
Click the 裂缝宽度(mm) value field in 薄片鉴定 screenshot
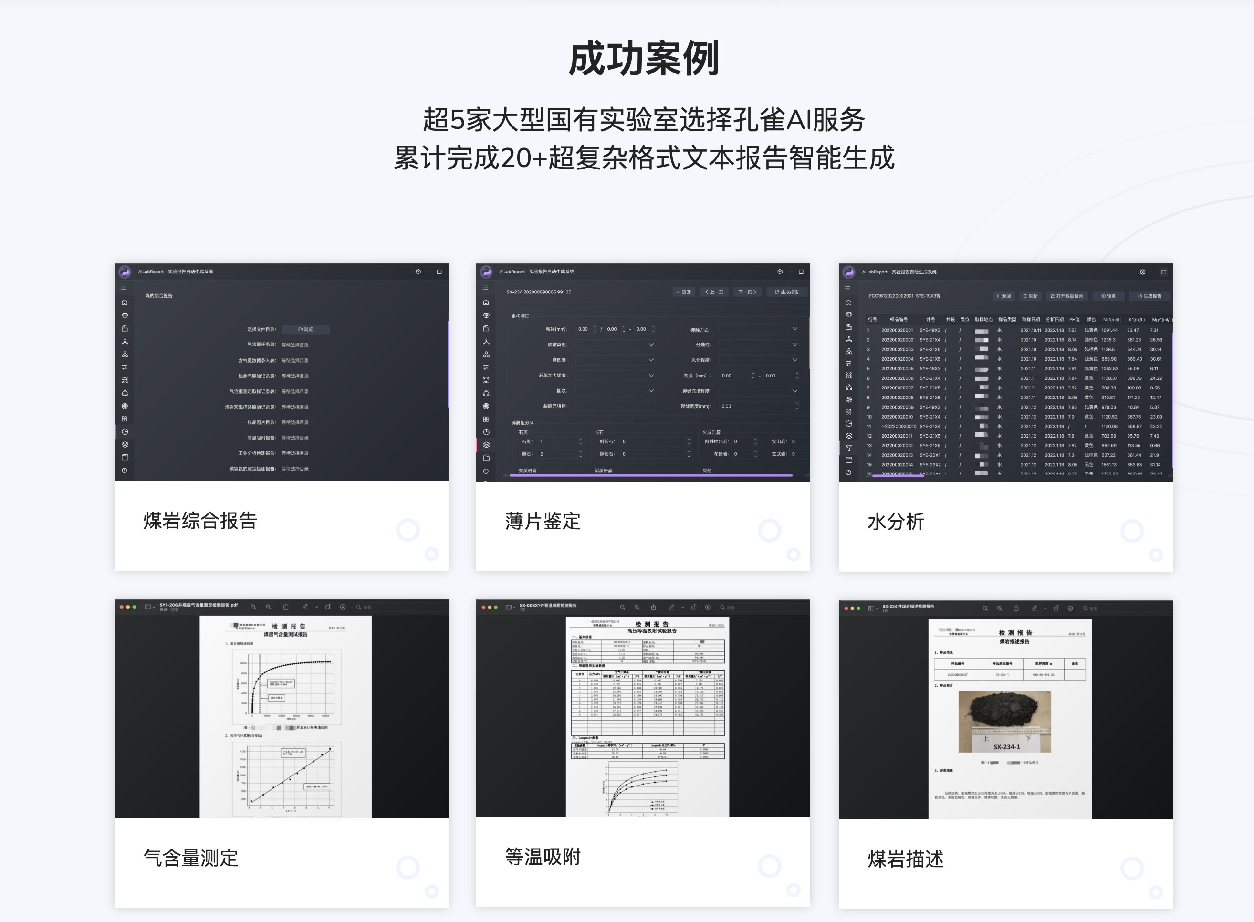click(x=759, y=406)
